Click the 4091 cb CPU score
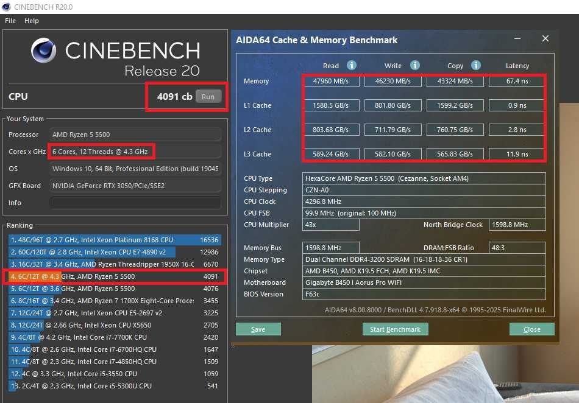579x403 pixels. point(175,97)
